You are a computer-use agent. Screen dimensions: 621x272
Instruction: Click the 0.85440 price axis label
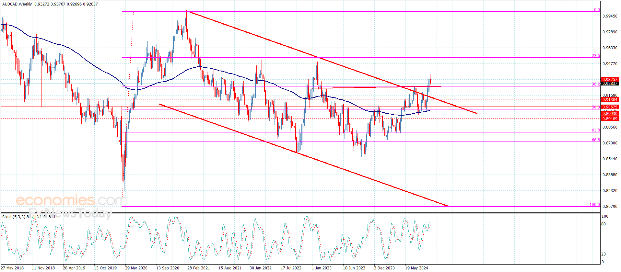(610, 159)
